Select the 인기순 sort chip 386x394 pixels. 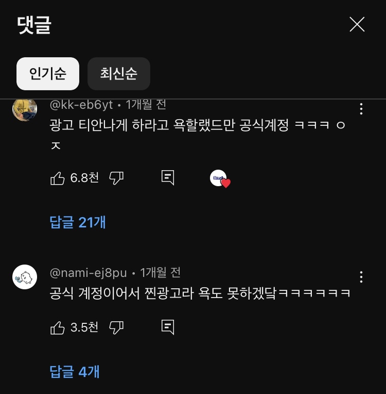tap(48, 74)
